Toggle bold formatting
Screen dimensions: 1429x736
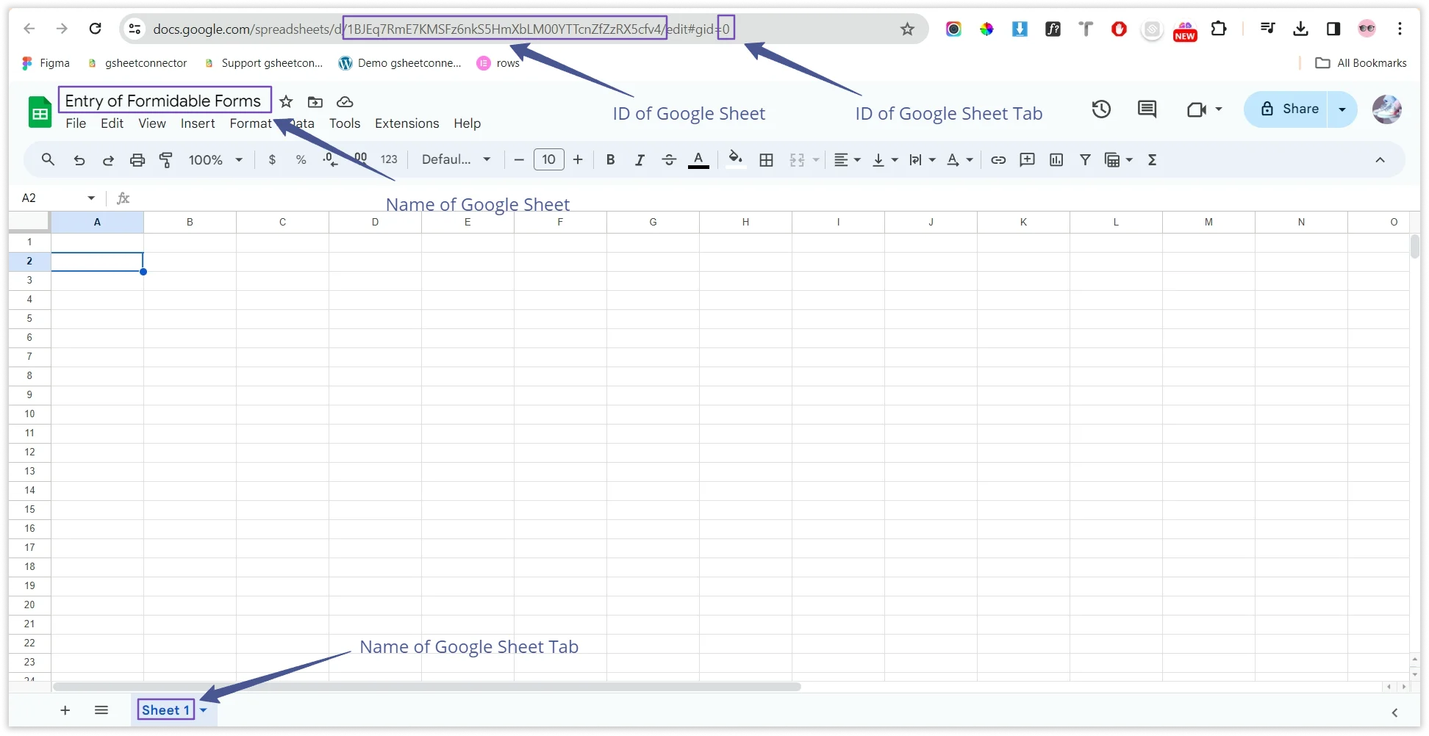click(x=610, y=160)
